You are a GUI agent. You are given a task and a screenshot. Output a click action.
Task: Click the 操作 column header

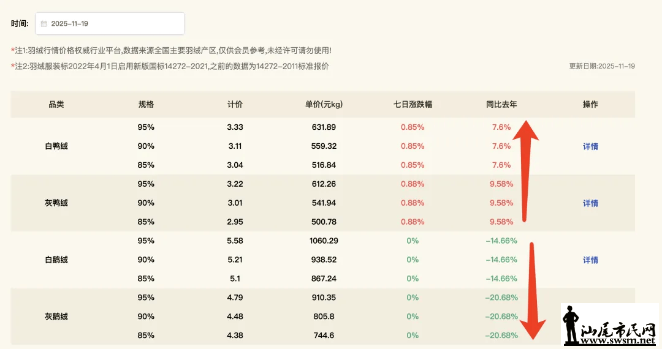click(x=590, y=105)
